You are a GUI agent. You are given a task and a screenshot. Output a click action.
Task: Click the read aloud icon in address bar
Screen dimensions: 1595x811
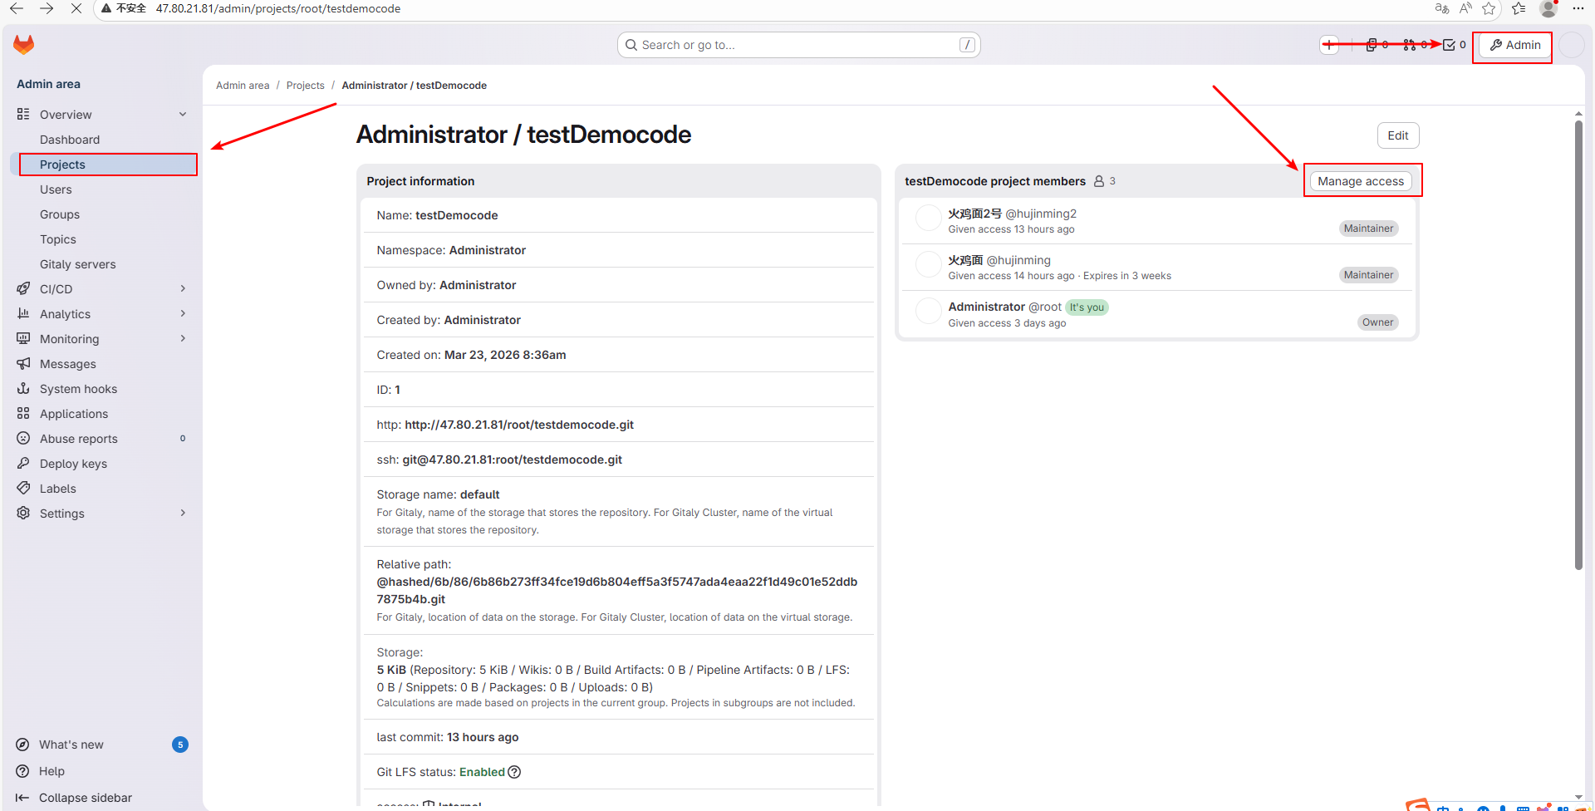point(1465,8)
